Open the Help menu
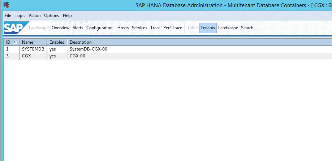The image size is (332, 161). (67, 16)
